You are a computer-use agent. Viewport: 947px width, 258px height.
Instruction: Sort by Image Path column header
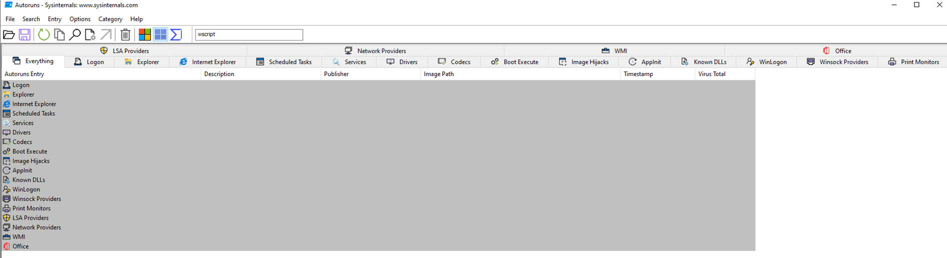[x=520, y=74]
